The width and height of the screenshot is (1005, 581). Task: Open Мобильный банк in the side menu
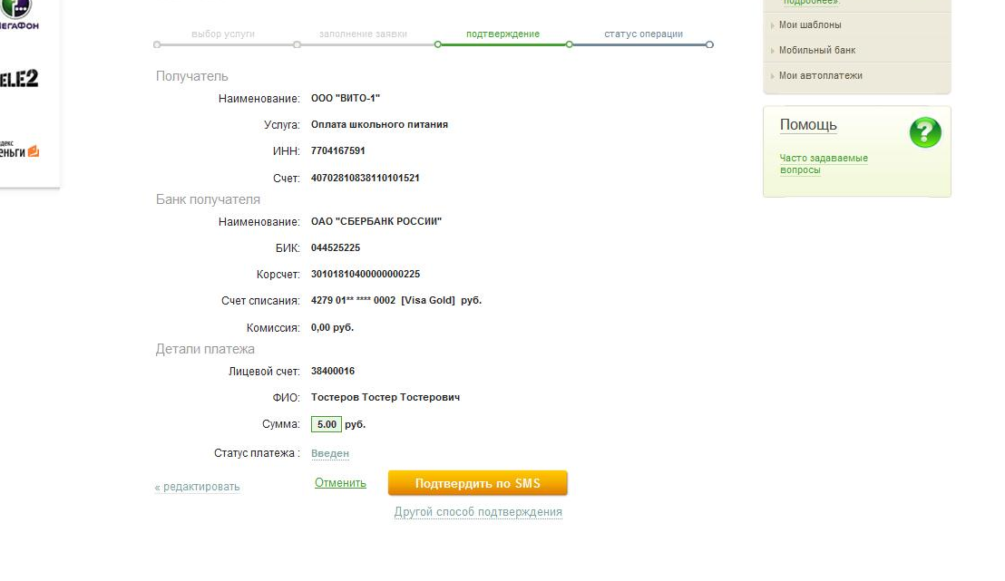tap(817, 50)
